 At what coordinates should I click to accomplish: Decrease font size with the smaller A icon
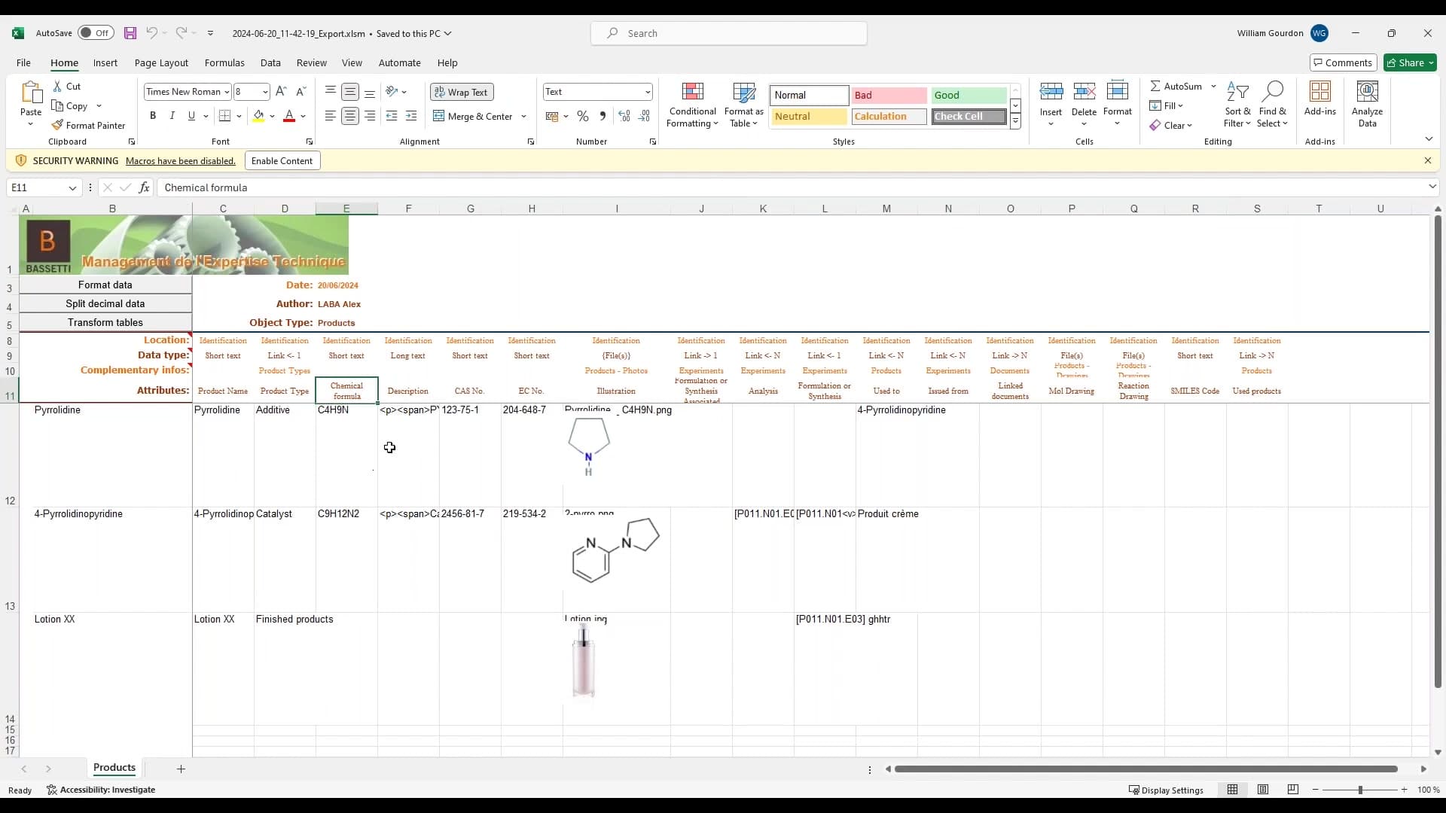(x=300, y=92)
